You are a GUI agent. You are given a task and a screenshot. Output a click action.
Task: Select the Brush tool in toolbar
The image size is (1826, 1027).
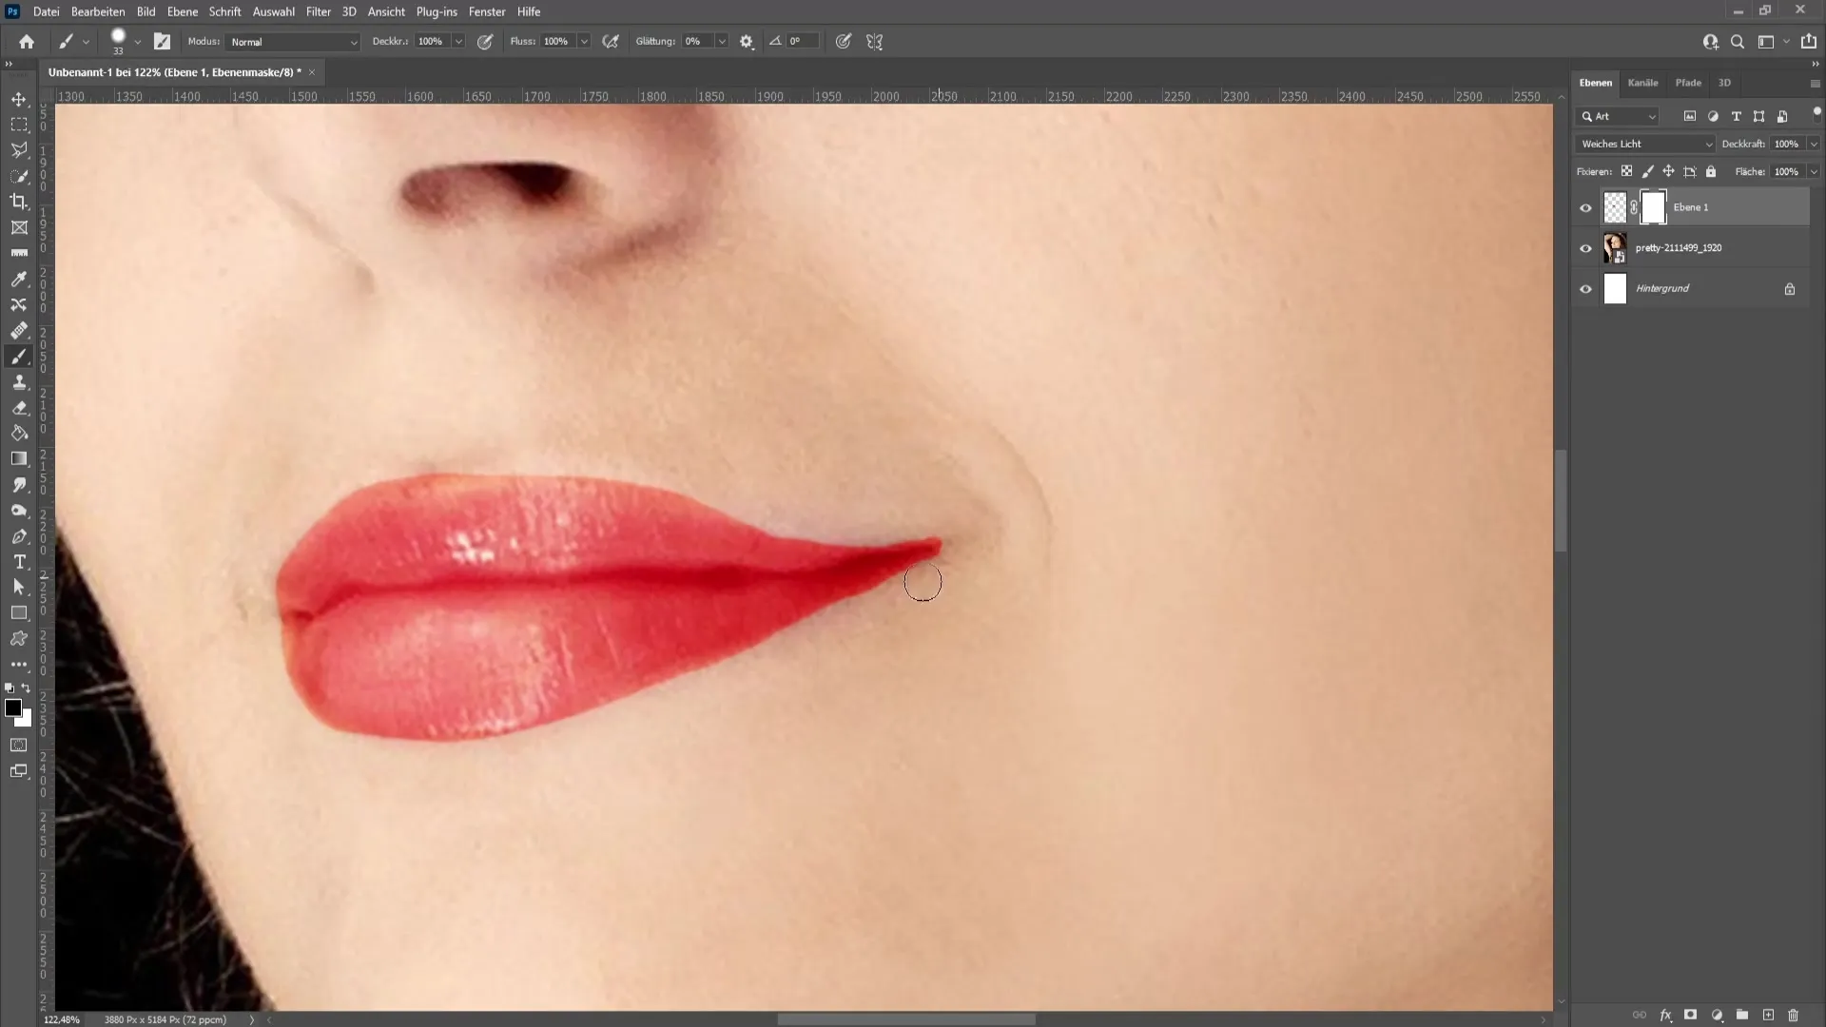(19, 357)
